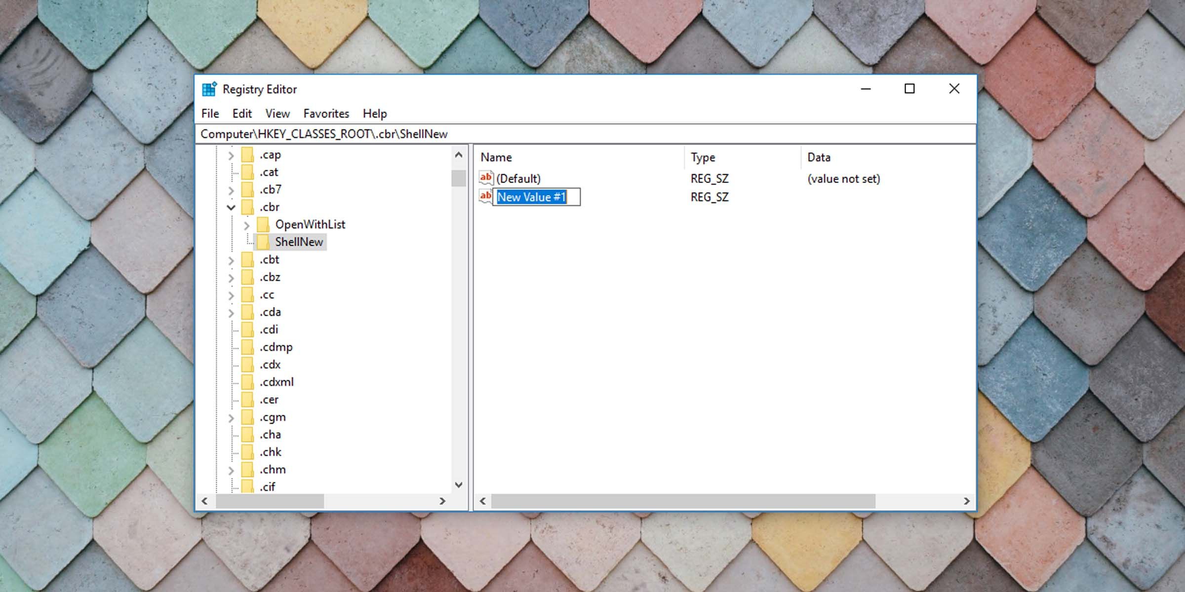Select the ShellNew subkey

tap(299, 242)
